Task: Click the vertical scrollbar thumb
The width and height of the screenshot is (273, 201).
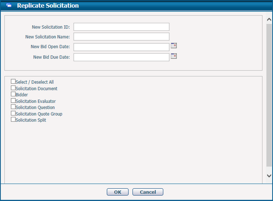Action: pos(269,95)
